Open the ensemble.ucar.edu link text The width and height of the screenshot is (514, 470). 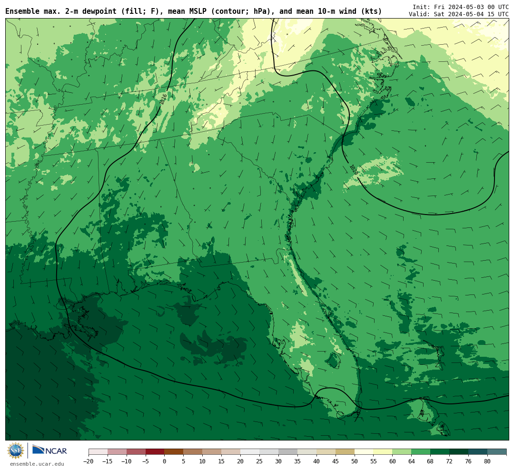tap(37, 464)
